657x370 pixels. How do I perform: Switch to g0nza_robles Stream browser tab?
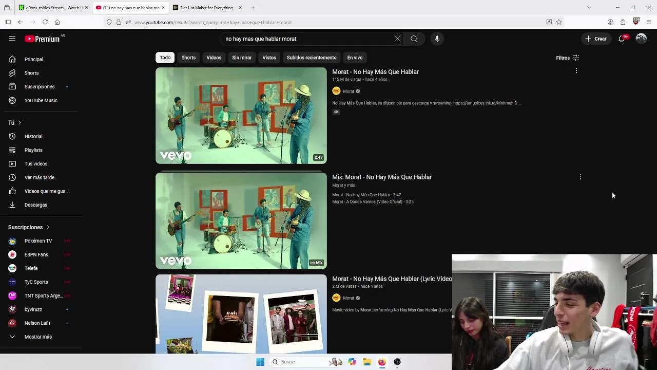pyautogui.click(x=53, y=7)
